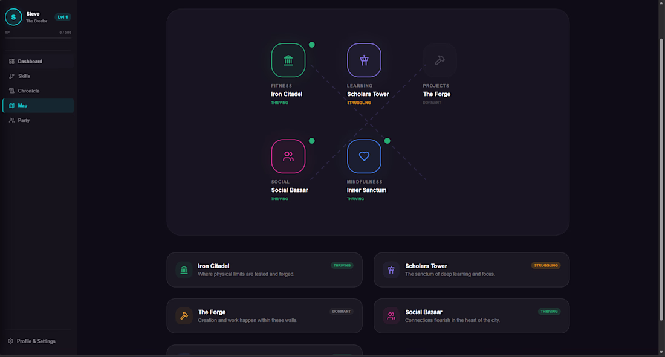Screen dimensions: 665x357
Task: Click the Lvl 1 badge
Action: tap(63, 17)
